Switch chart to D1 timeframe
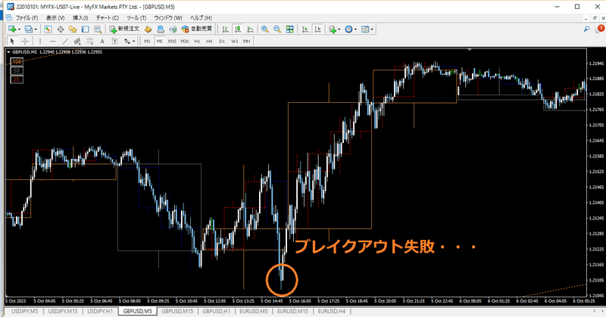This screenshot has height=317, width=606. point(222,41)
